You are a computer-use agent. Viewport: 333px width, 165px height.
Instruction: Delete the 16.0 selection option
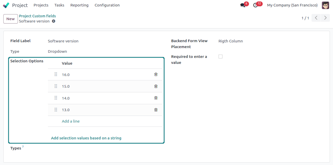coord(156,74)
